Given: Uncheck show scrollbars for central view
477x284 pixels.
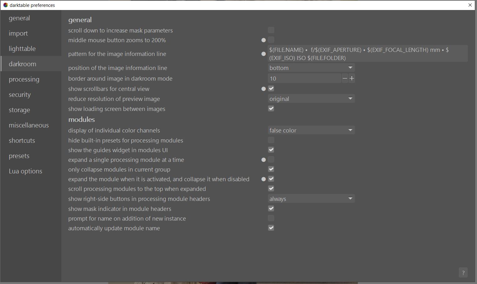Looking at the screenshot, I should coord(271,88).
